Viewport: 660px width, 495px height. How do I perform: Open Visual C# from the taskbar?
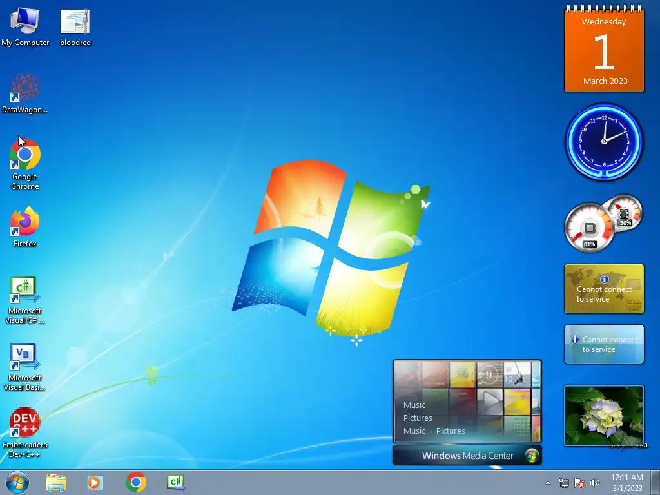tap(176, 482)
